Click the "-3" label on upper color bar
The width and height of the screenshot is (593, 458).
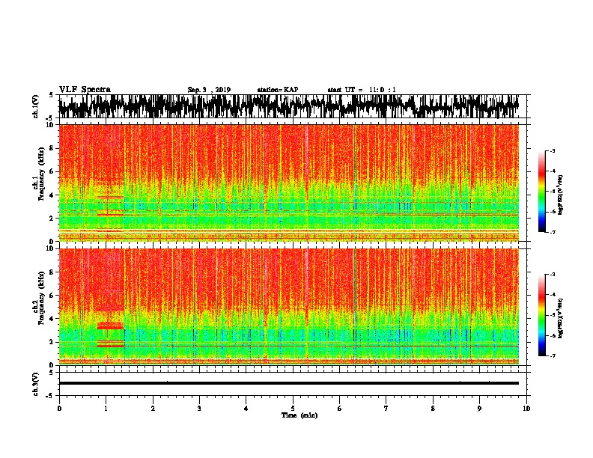point(553,151)
